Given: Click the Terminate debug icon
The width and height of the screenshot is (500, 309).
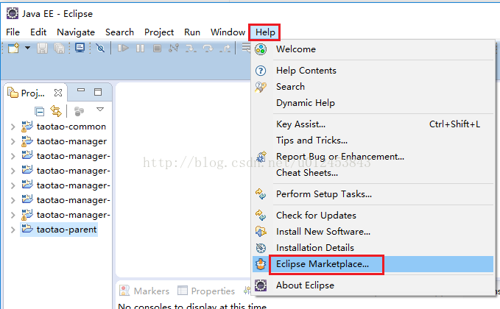Looking at the screenshot, I should pyautogui.click(x=157, y=49).
